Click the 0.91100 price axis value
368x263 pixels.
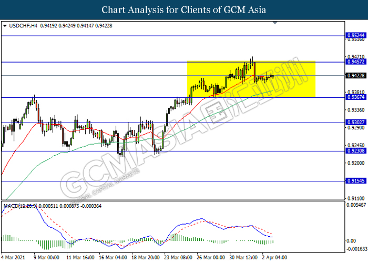coord(356,198)
